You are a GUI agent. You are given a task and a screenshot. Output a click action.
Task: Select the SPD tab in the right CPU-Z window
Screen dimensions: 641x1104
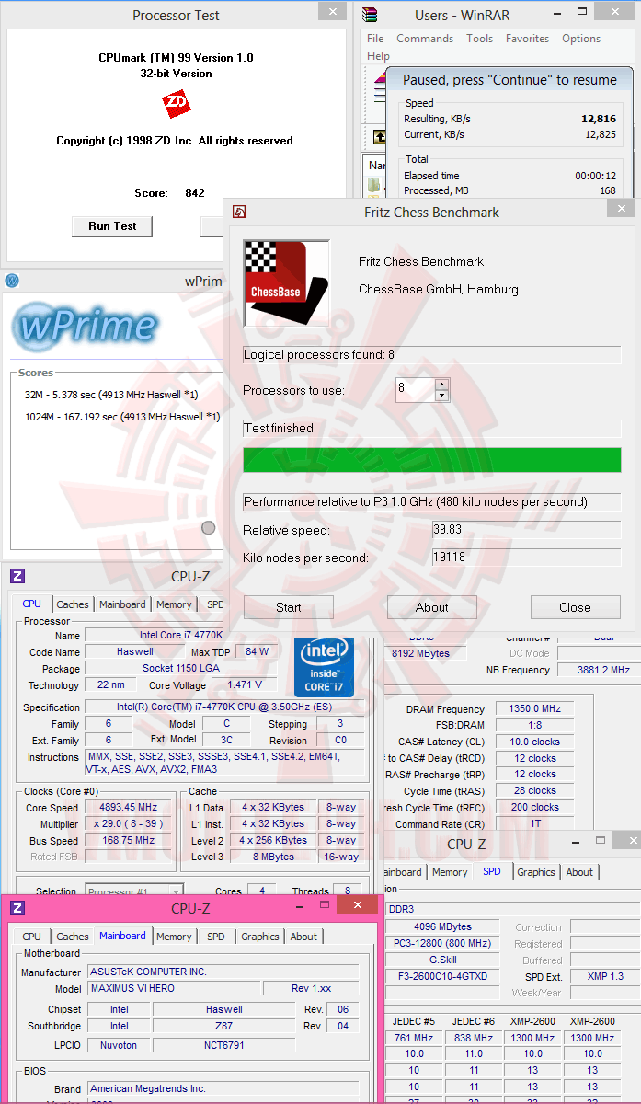click(x=492, y=871)
